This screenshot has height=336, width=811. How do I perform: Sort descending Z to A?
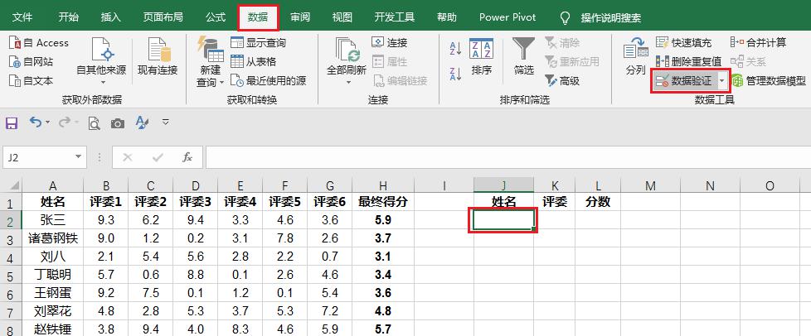(x=456, y=74)
